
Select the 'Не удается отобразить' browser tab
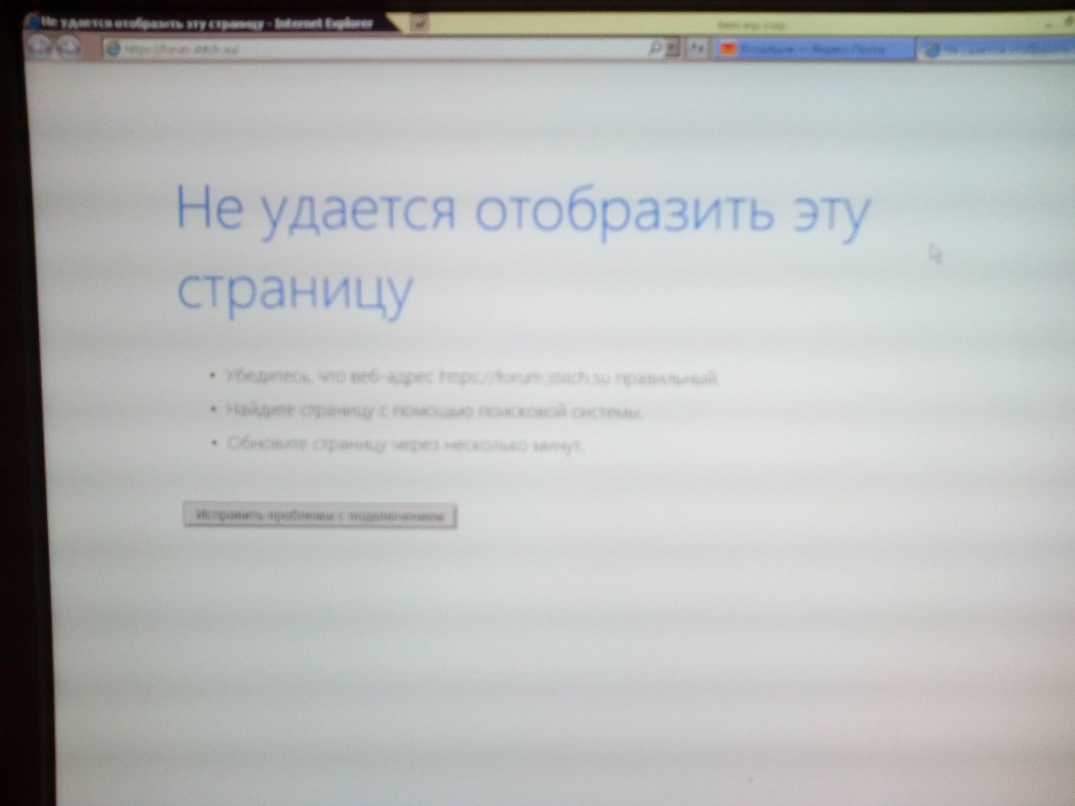(x=1005, y=49)
